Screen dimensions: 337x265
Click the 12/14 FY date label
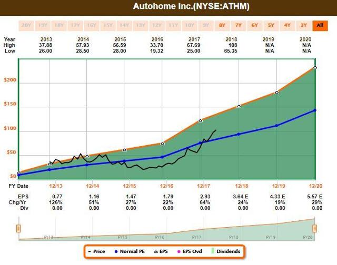93,186
